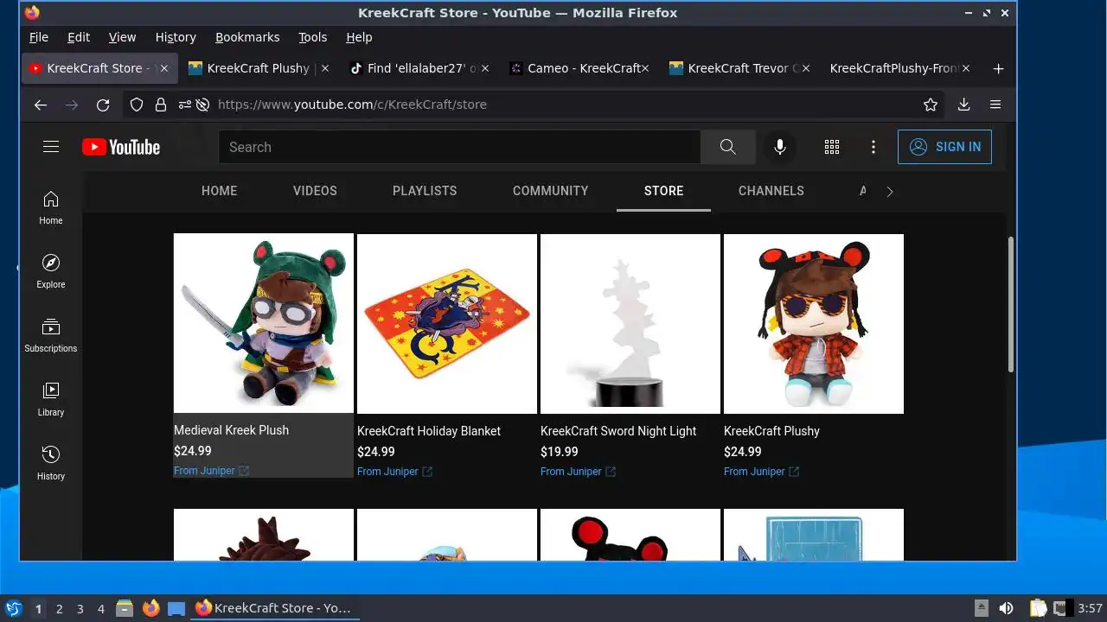Image resolution: width=1107 pixels, height=622 pixels.
Task: Open the Firefox downloads panel
Action: 963,105
